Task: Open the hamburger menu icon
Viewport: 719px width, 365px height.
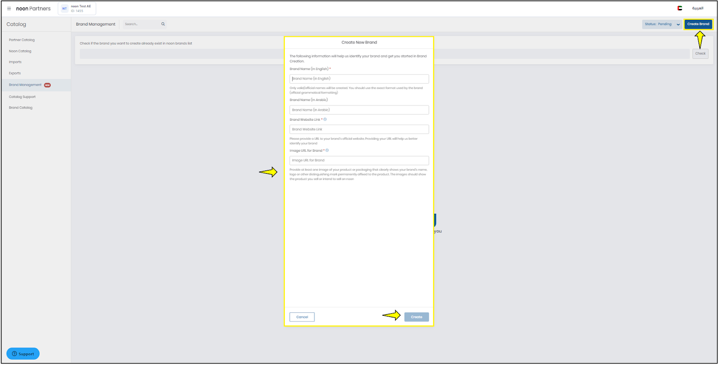Action: (x=9, y=9)
